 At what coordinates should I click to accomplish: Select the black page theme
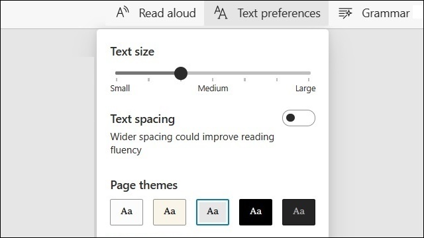(256, 212)
